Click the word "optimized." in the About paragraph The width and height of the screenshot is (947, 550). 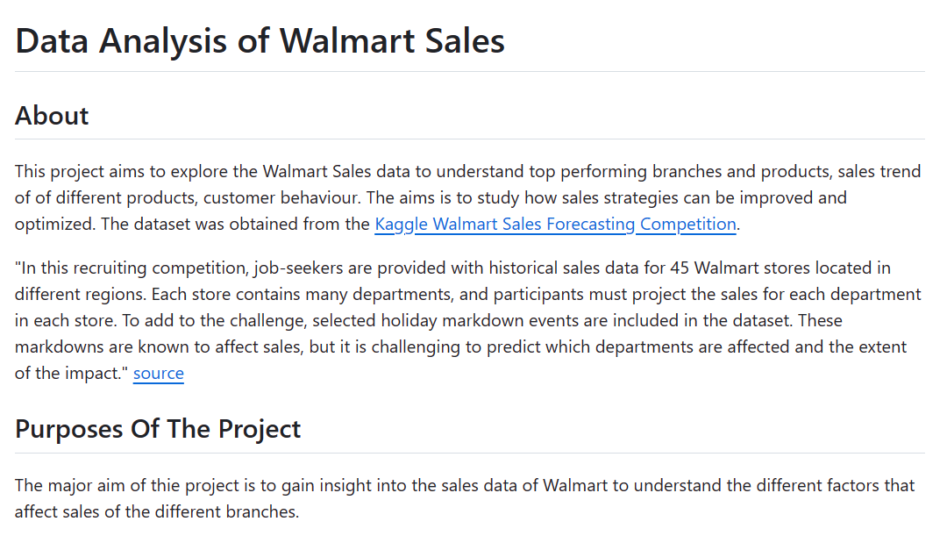pyautogui.click(x=55, y=225)
